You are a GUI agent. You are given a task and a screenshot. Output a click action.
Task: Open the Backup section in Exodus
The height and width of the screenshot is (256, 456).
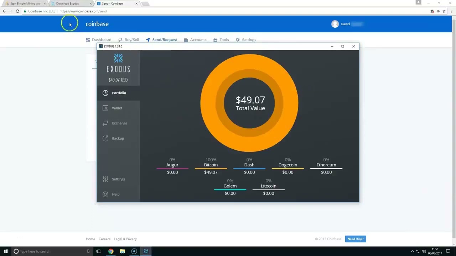click(x=118, y=138)
